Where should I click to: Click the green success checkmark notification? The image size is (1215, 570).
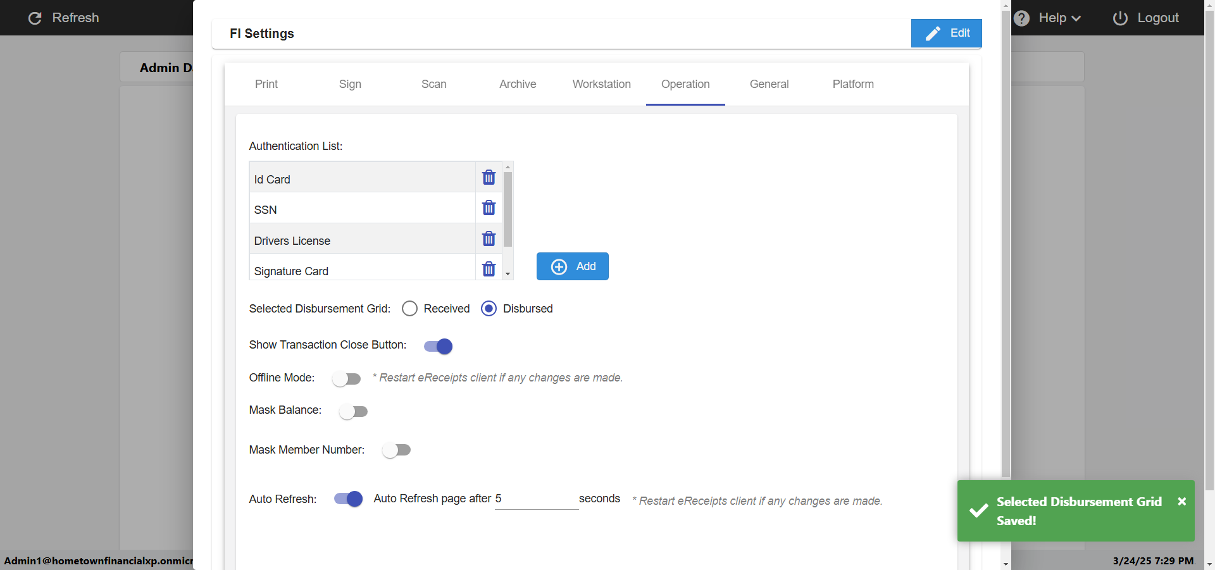[x=978, y=510]
